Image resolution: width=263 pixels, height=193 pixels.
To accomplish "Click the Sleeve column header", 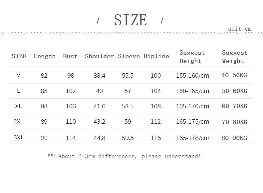I will (129, 56).
